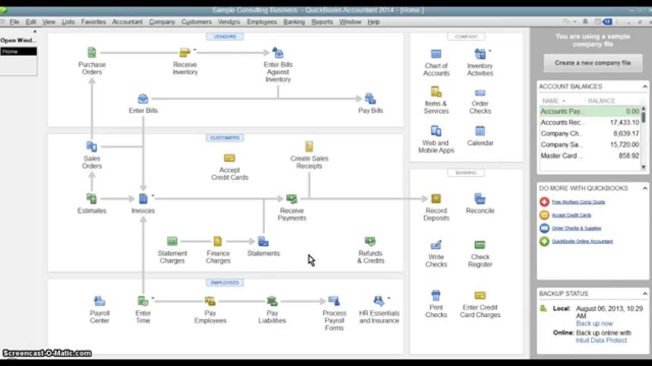Viewport: 652px width, 366px height.
Task: Select Home in Open Windows list
Action: pyautogui.click(x=18, y=51)
